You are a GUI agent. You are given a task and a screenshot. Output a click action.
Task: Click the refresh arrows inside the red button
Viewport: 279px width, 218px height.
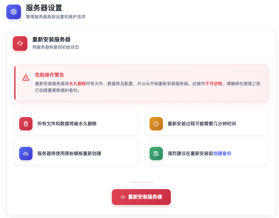click(x=123, y=197)
